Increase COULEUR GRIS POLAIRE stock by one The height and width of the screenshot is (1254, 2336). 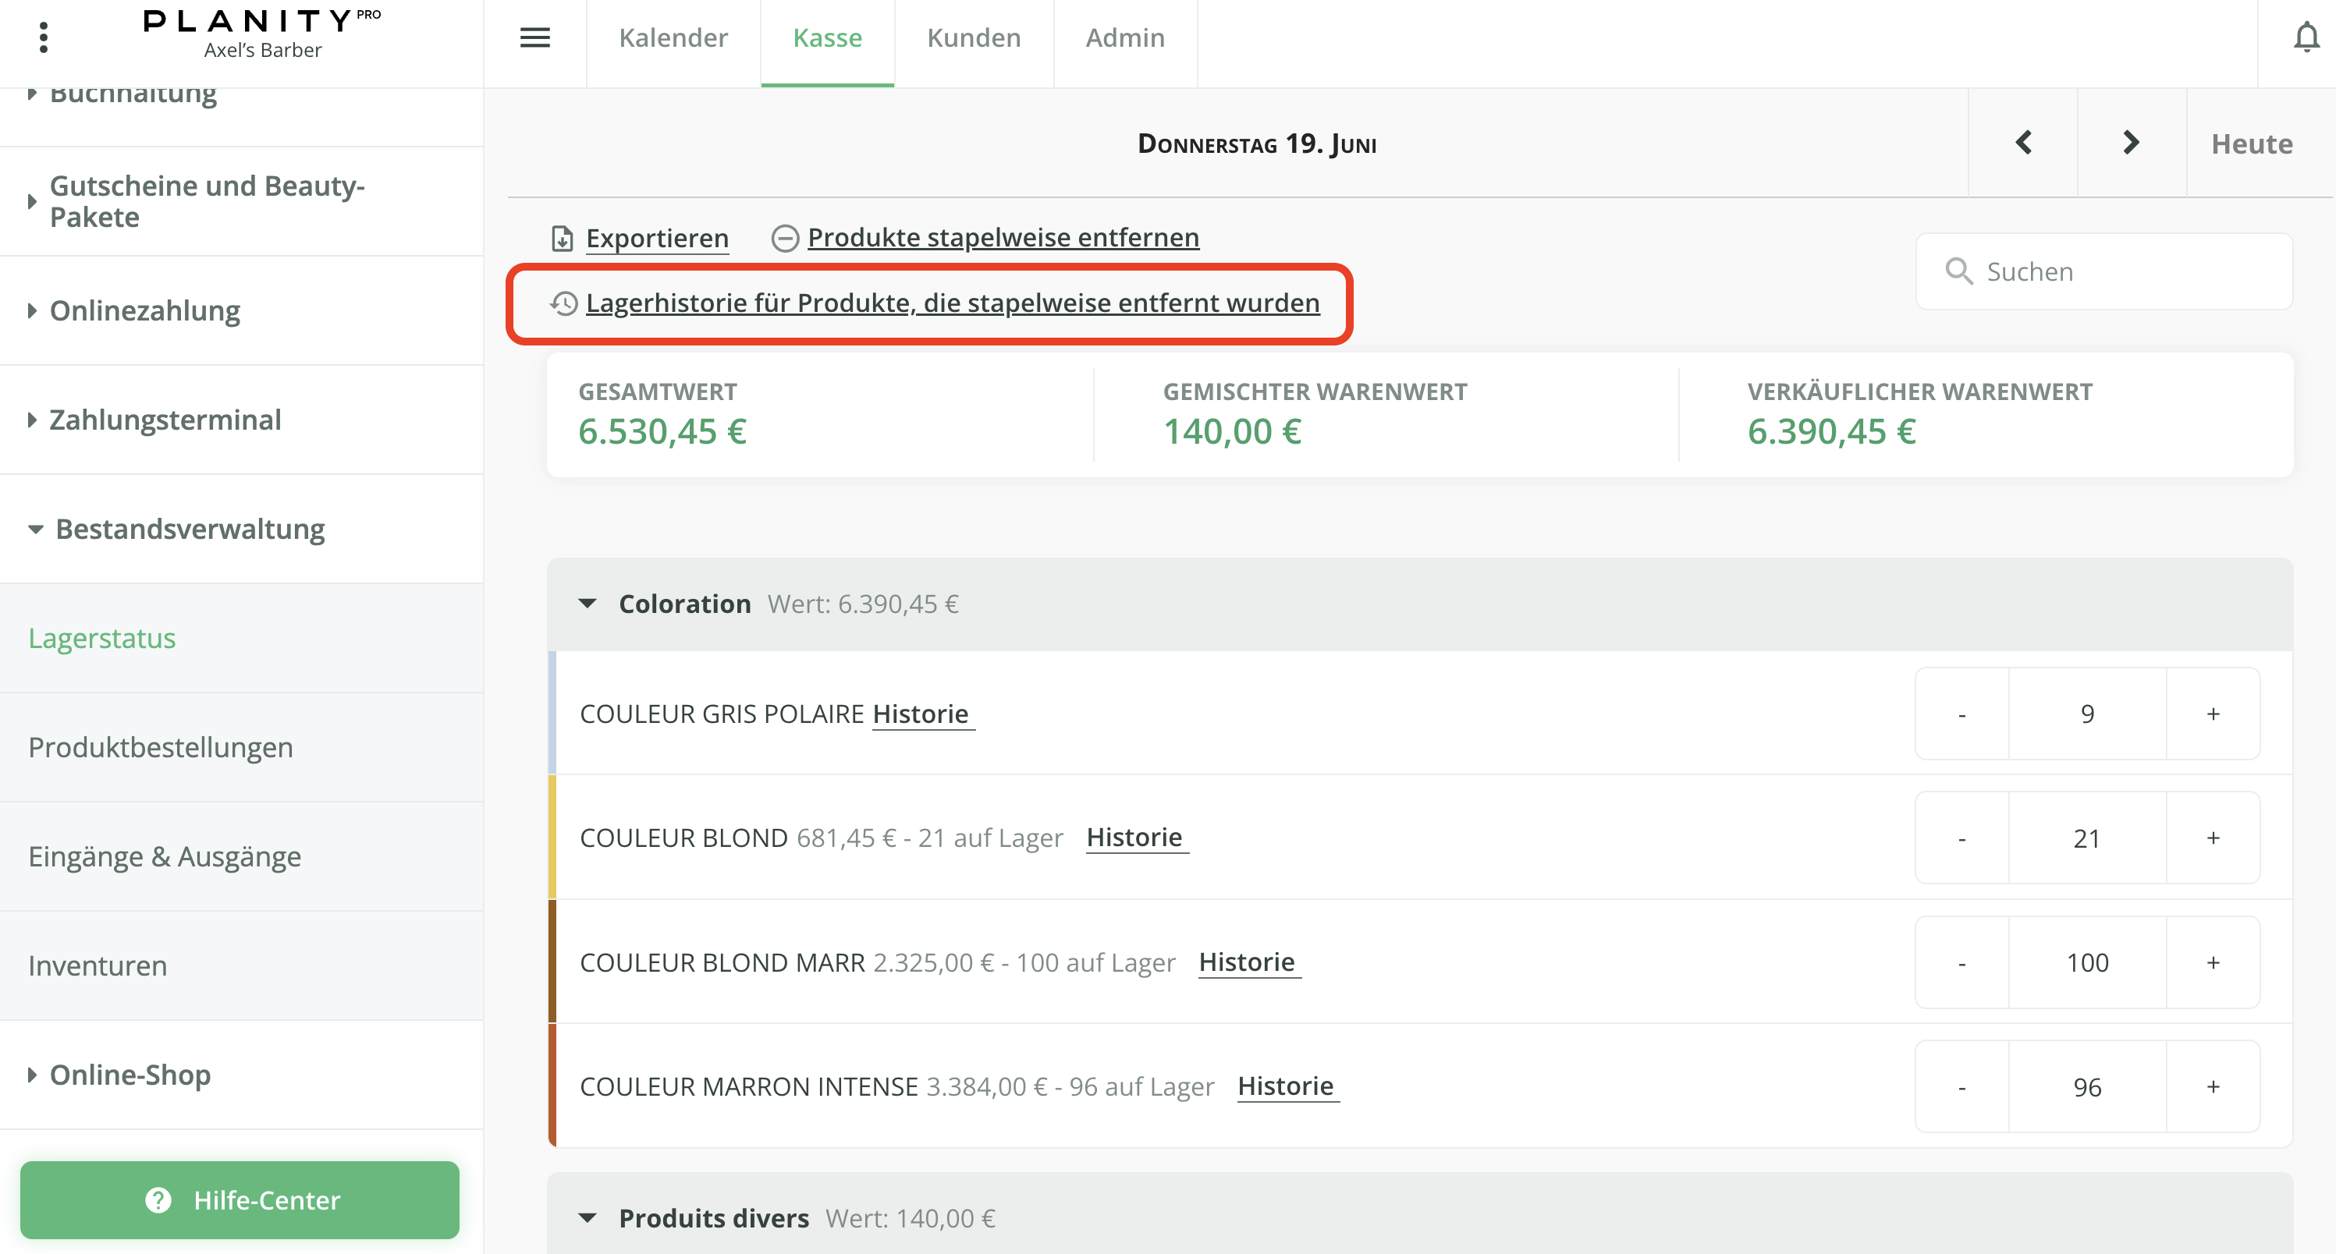tap(2213, 714)
